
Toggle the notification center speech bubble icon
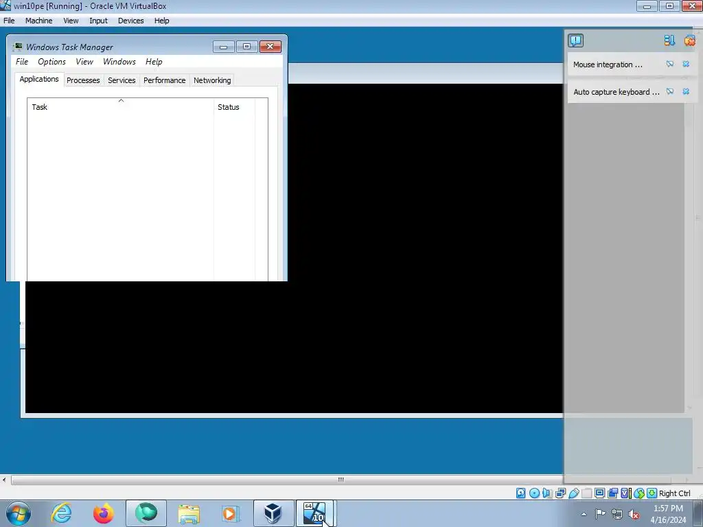click(576, 40)
